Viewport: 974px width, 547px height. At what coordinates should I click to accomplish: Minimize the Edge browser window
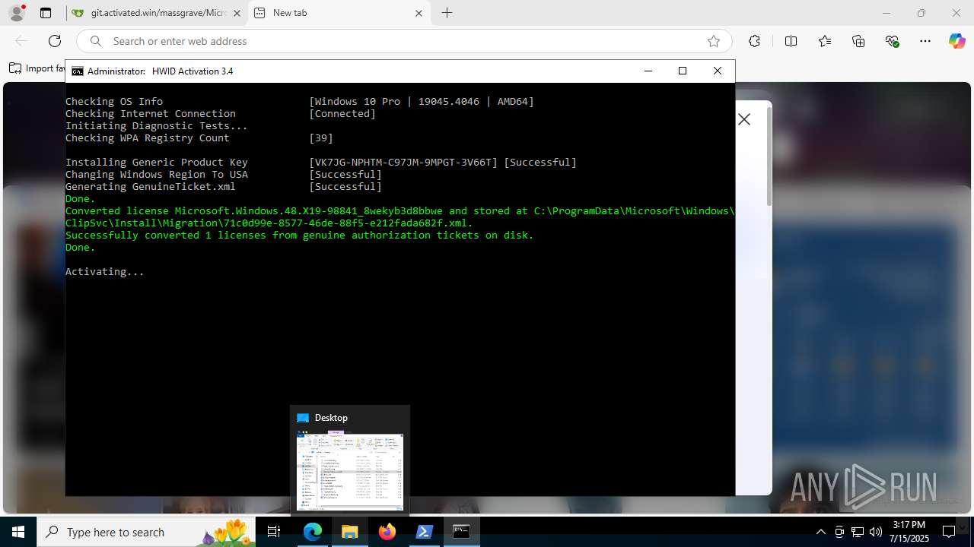886,13
